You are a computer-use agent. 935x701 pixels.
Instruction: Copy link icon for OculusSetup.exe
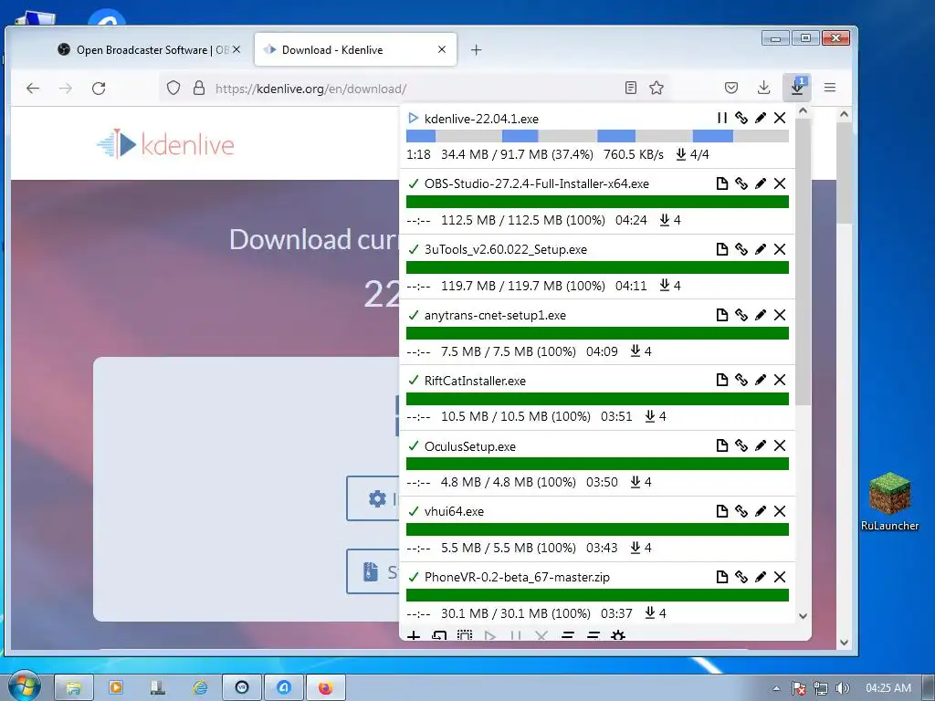741,445
